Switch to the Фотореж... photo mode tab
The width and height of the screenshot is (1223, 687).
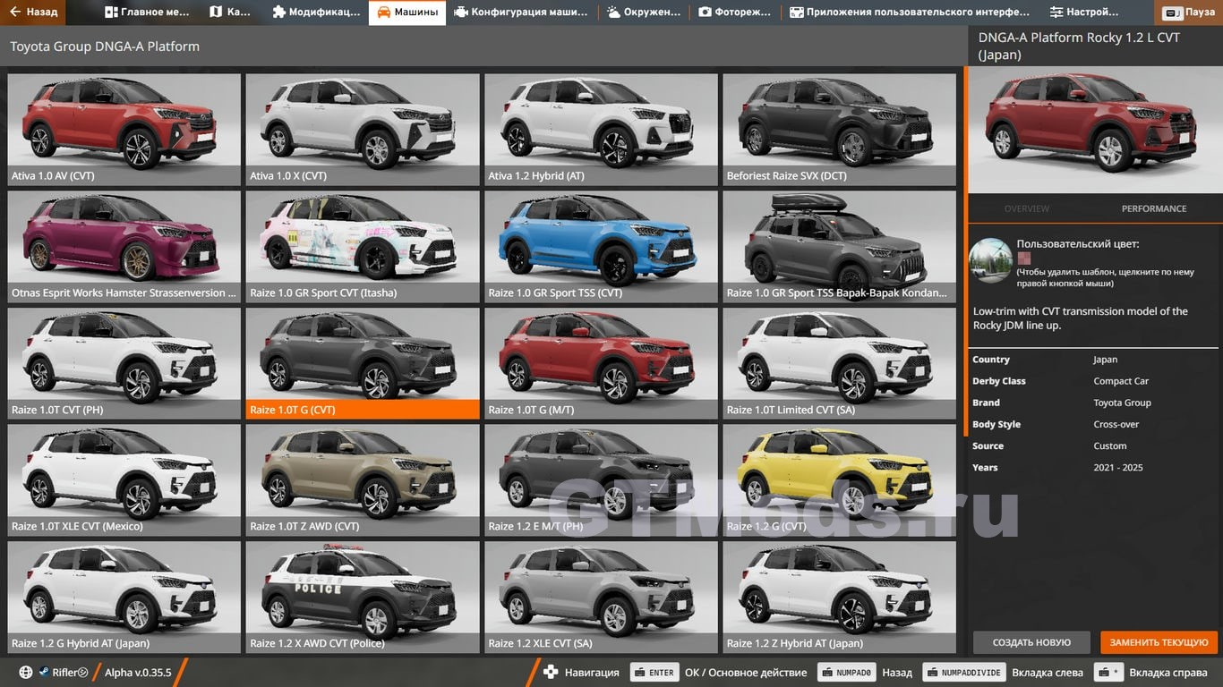pyautogui.click(x=734, y=13)
